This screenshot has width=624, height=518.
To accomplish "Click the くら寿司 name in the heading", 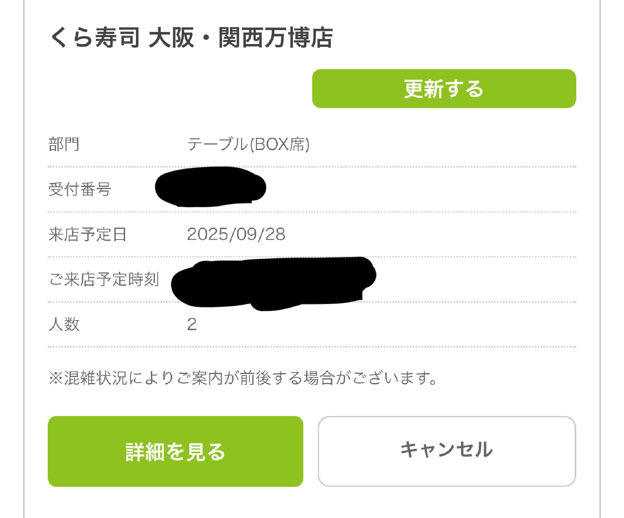I will 95,38.
